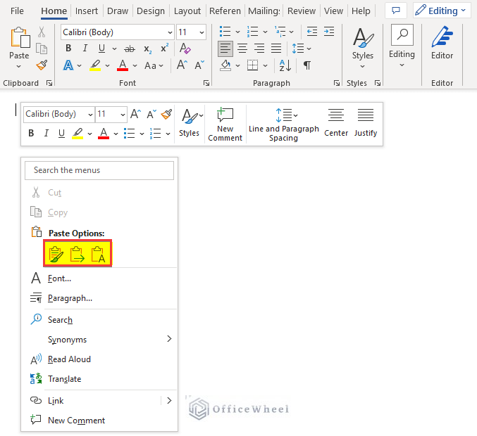The height and width of the screenshot is (436, 477).
Task: Decrease indent in Paragraph group
Action: pos(312,32)
